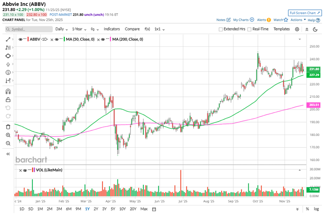Open the date range calendar icon
The width and height of the screenshot is (325, 214).
[x=154, y=209]
